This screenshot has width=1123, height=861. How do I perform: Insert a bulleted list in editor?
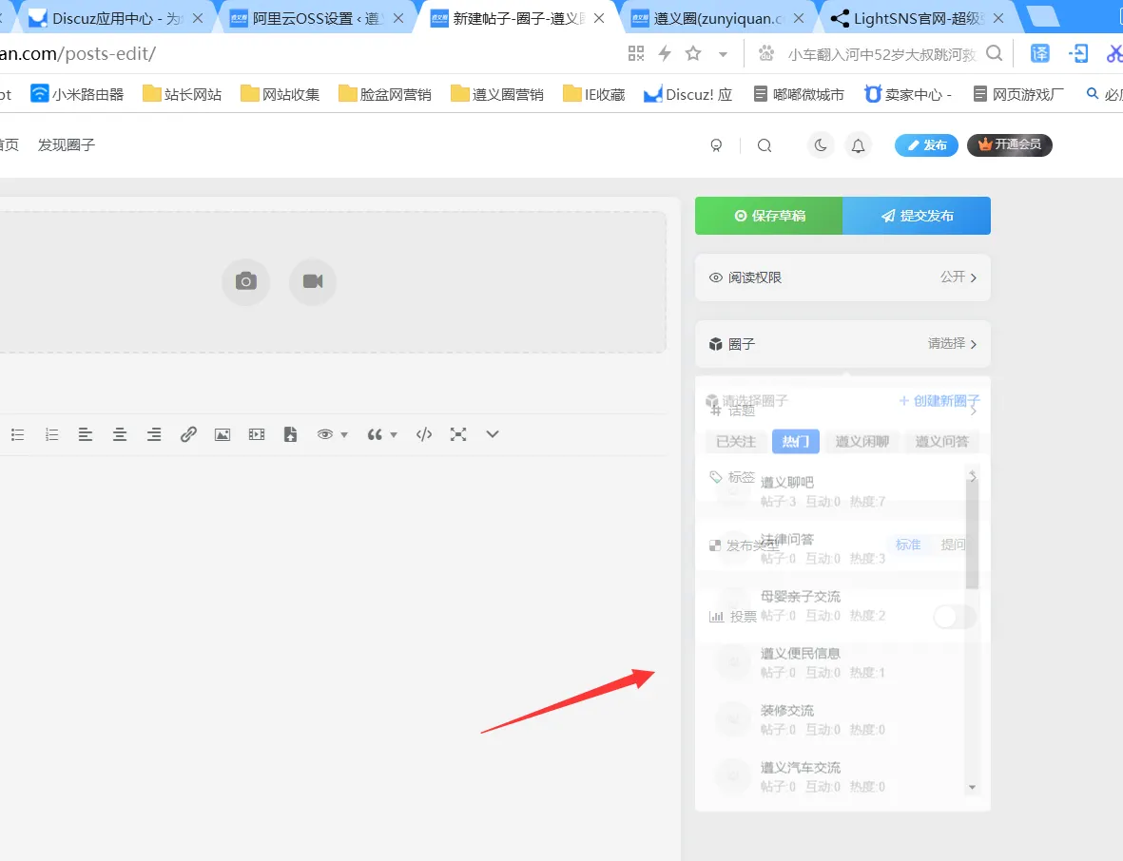pyautogui.click(x=18, y=434)
